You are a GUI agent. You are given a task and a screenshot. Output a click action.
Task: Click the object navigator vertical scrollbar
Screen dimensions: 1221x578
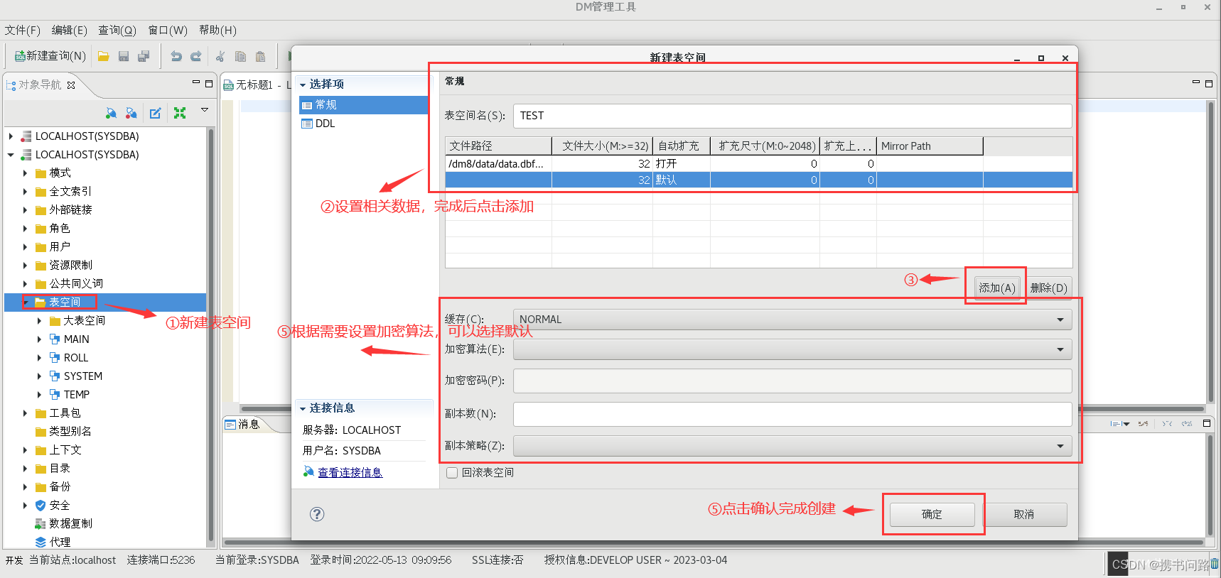pyautogui.click(x=210, y=334)
